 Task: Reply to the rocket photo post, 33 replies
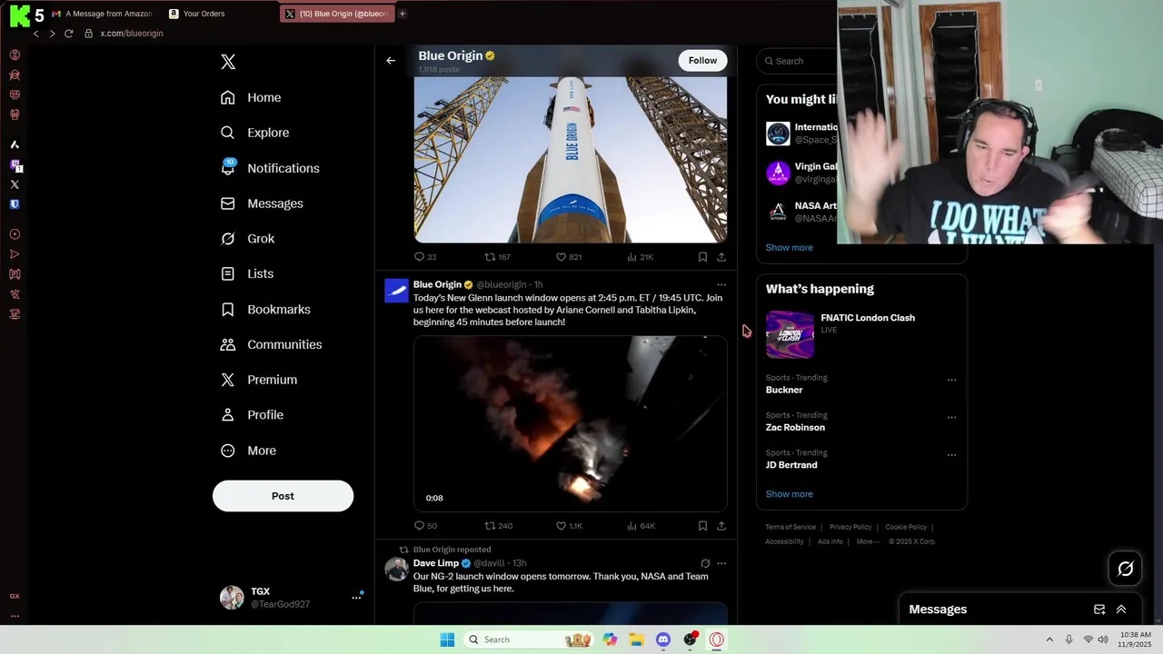tap(425, 257)
